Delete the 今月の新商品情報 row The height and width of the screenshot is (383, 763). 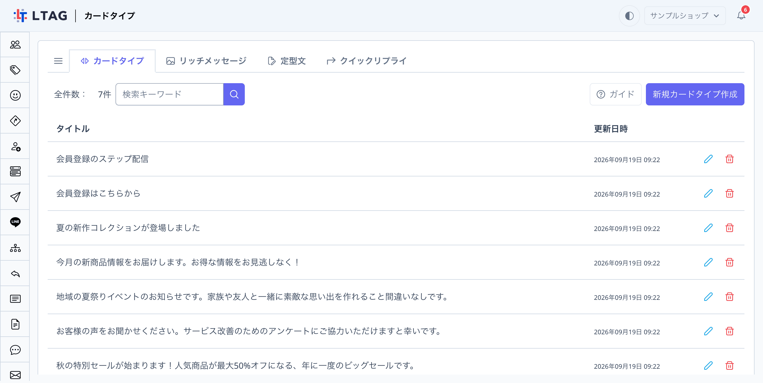pyautogui.click(x=730, y=262)
